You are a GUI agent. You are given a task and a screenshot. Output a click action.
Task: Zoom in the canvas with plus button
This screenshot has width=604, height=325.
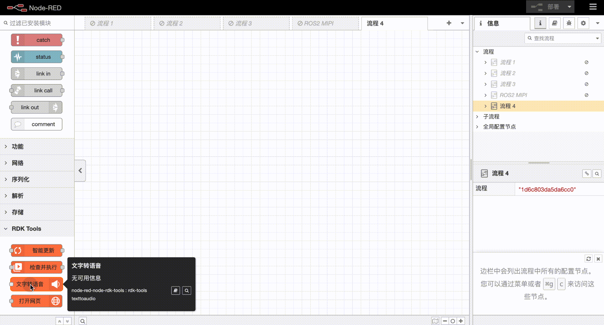click(x=461, y=321)
